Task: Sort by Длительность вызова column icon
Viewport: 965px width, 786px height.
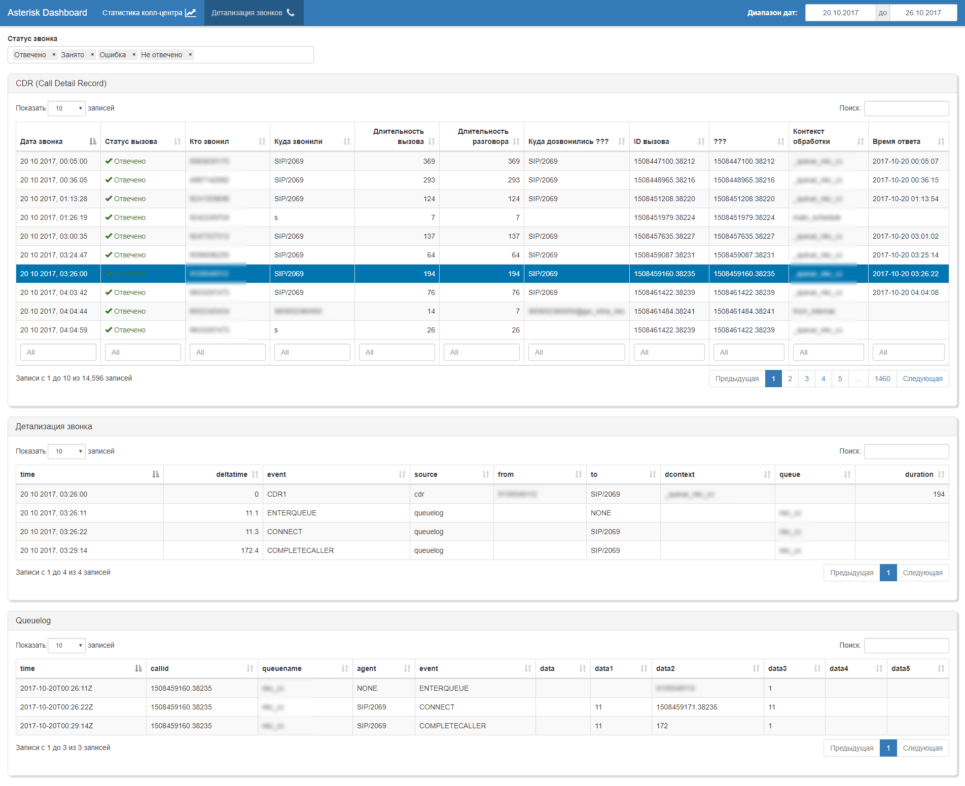Action: pos(432,141)
